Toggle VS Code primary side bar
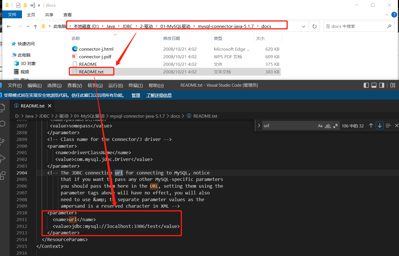Screen dimensions: 399x256 pyautogui.click(x=366, y=85)
